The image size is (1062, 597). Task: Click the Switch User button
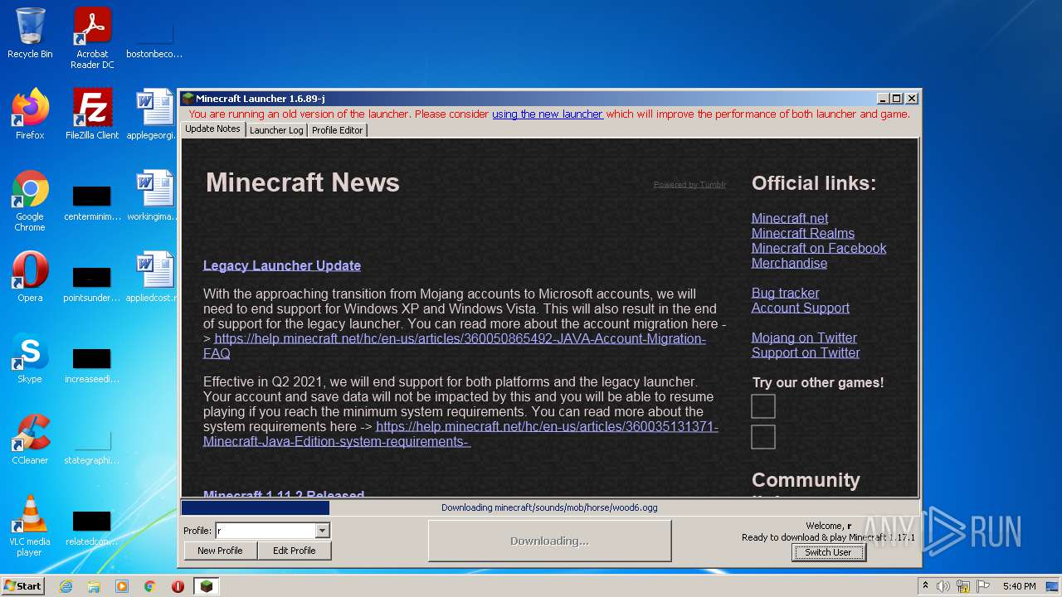coord(828,552)
